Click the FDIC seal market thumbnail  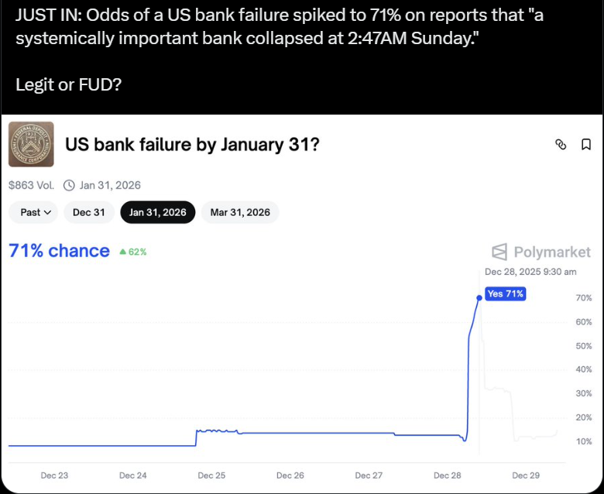31,144
